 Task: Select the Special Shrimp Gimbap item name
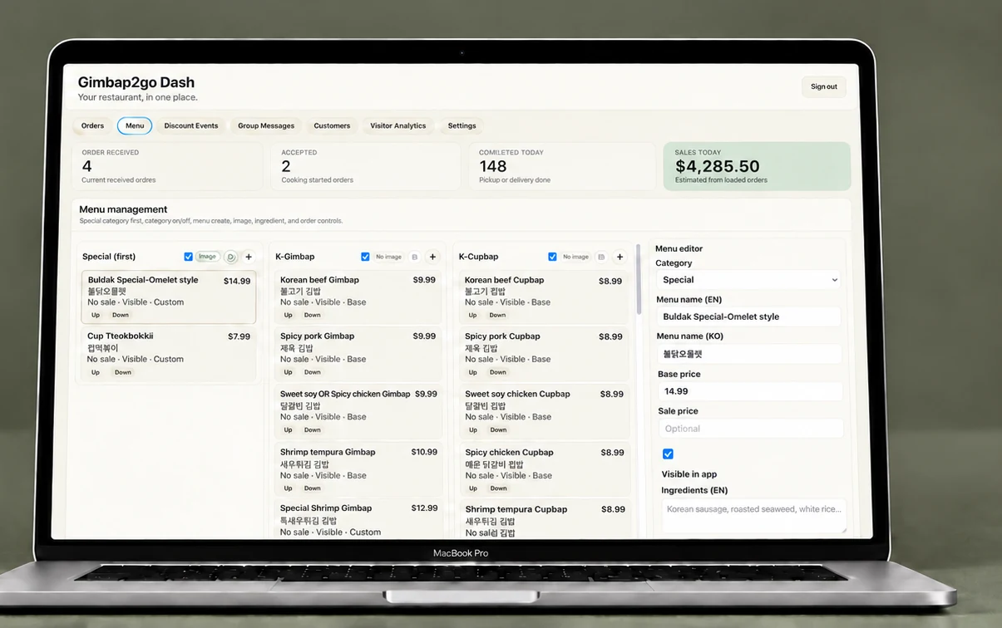(326, 508)
